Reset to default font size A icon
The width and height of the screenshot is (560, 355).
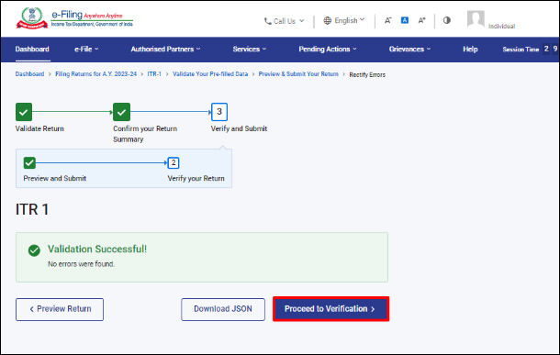pos(405,20)
